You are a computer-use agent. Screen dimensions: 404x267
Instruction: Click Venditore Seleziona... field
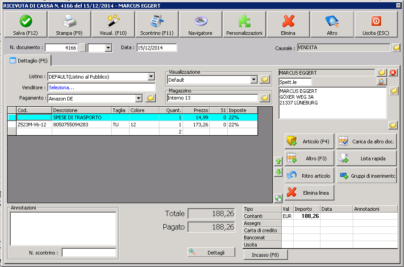click(101, 88)
